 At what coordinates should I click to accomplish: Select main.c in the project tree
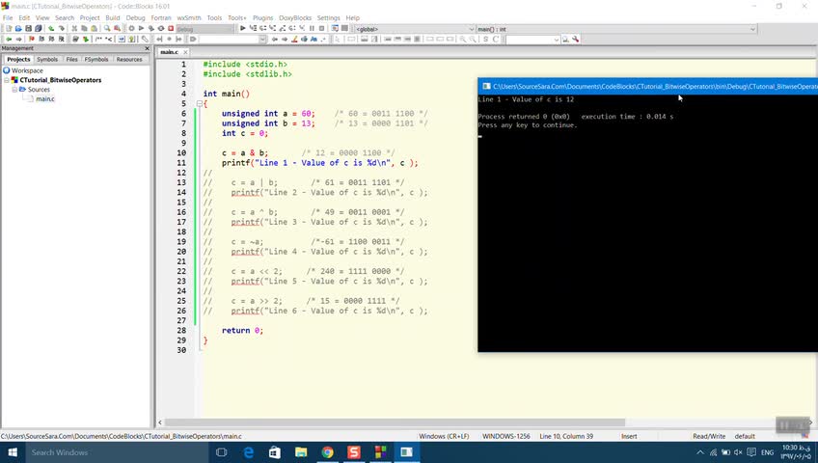[x=45, y=99]
